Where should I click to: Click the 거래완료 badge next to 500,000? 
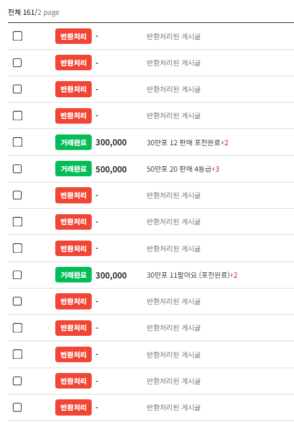pos(73,169)
